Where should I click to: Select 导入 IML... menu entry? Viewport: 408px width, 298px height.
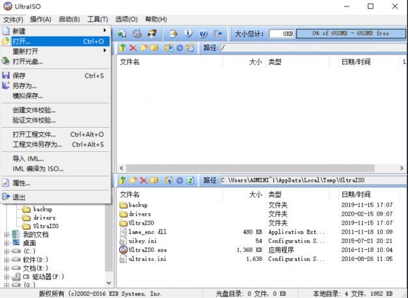click(56, 158)
